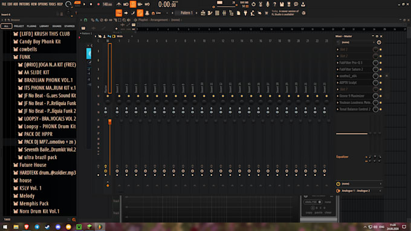This screenshot has width=411, height=231.
Task: Click the ADPTR Sculpt mix level knob
Action: click(375, 83)
